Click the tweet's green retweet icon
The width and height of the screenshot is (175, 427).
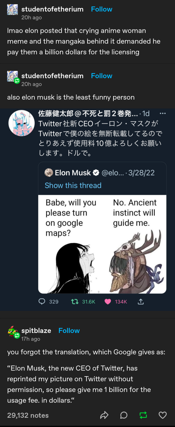(75, 302)
